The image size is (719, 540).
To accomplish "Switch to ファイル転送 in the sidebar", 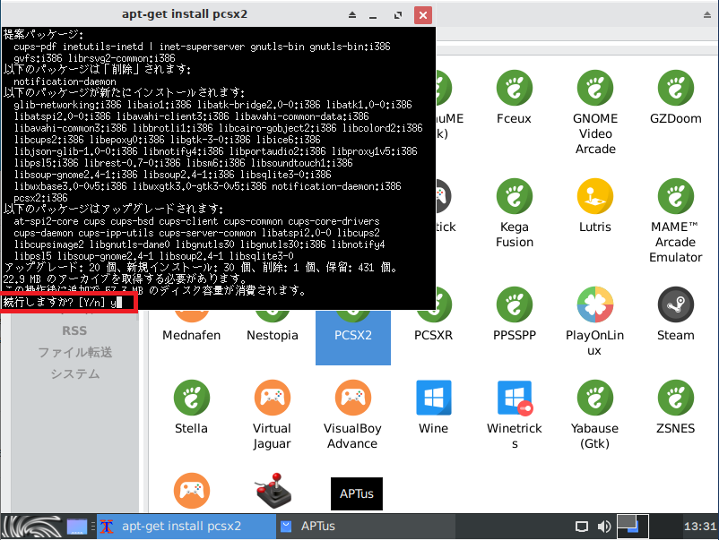I will coord(74,352).
